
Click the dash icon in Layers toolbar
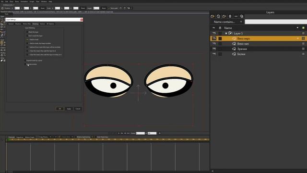(236, 16)
